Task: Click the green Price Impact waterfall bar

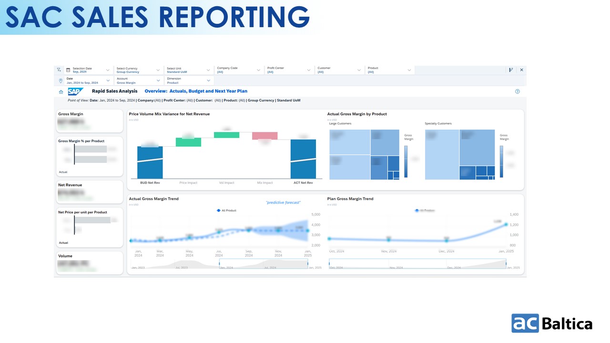Action: pyautogui.click(x=188, y=142)
